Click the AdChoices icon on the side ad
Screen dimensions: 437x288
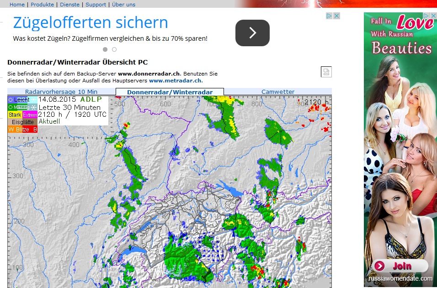[x=426, y=16]
